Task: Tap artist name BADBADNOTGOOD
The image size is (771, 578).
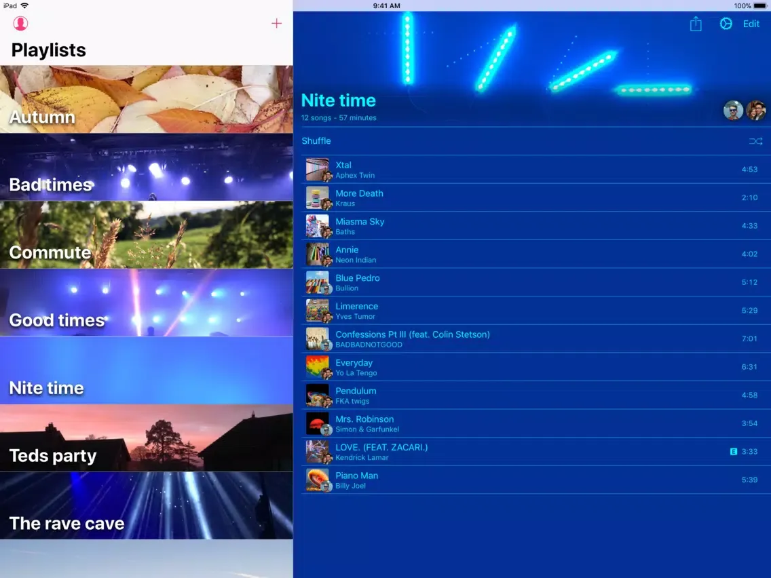Action: coord(369,345)
